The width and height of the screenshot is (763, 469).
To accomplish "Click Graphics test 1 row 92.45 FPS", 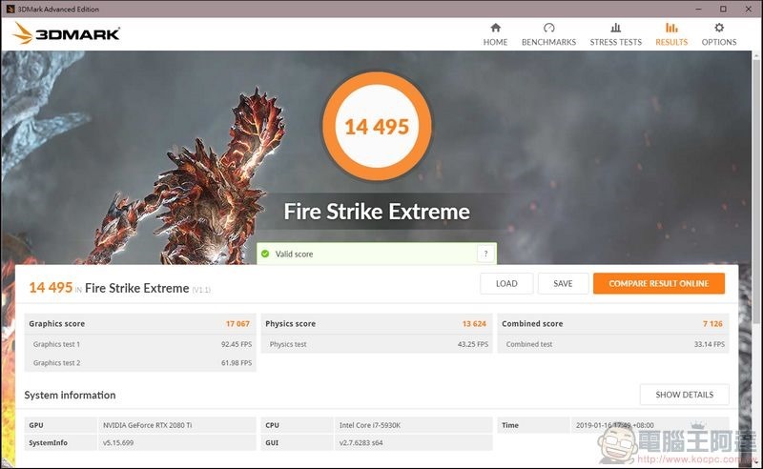I will [x=140, y=344].
